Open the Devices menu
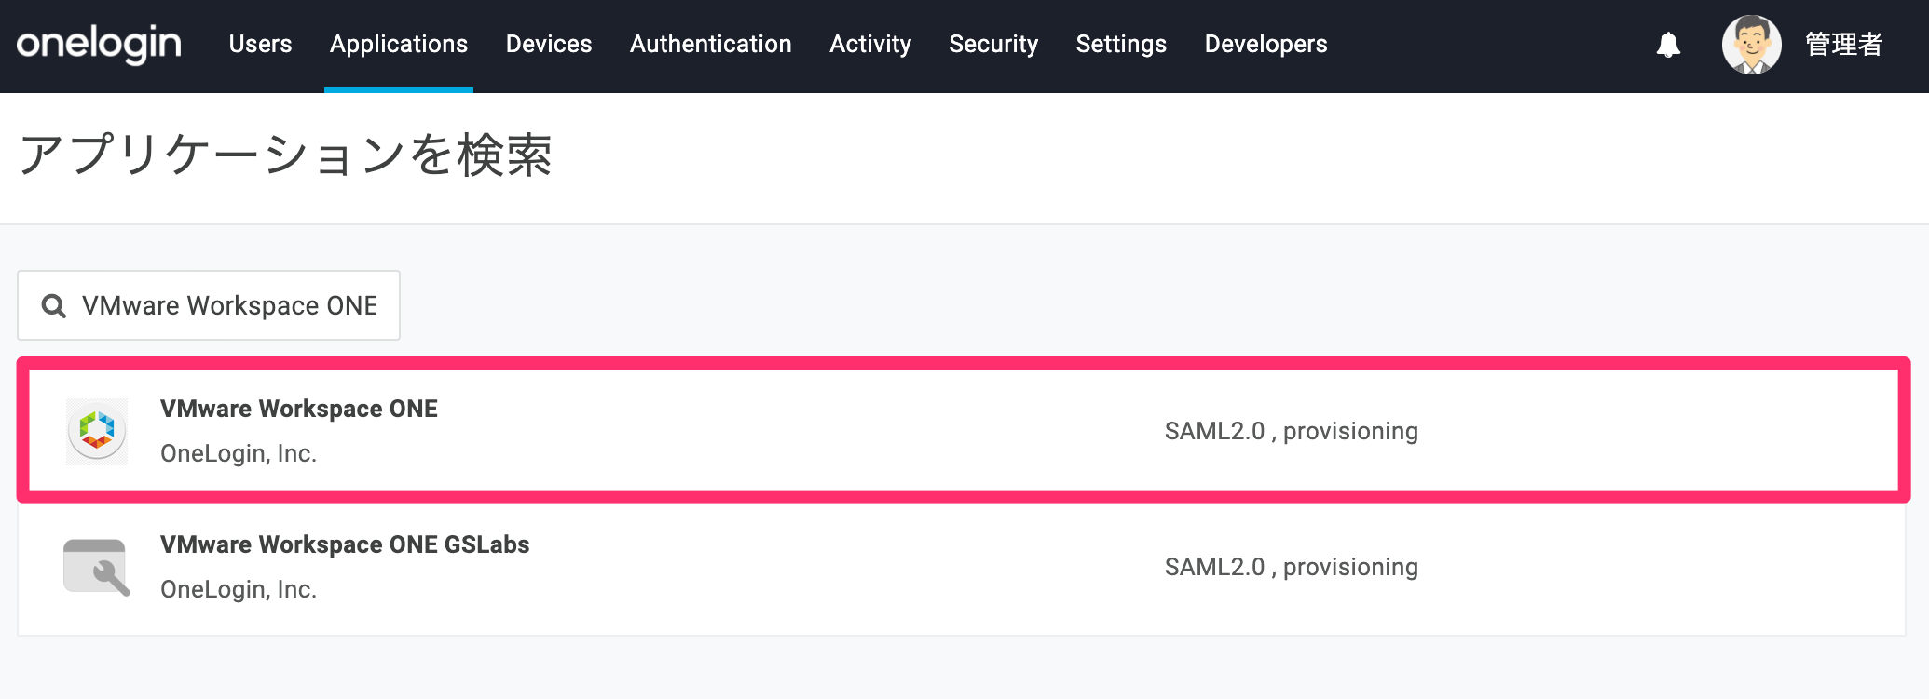The image size is (1929, 699). [x=549, y=44]
